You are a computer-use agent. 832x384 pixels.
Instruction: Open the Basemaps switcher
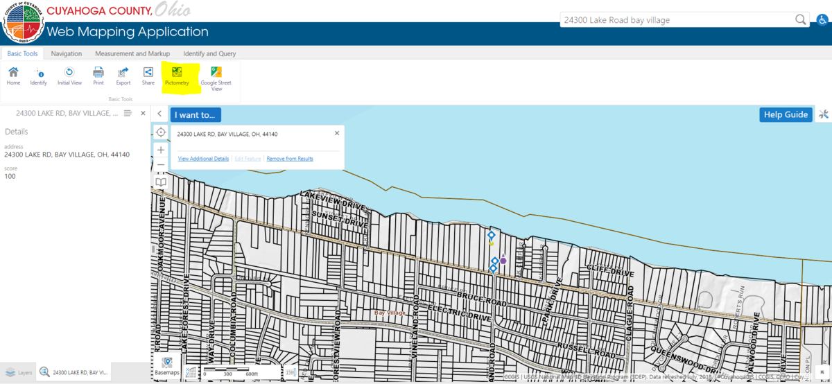(167, 367)
